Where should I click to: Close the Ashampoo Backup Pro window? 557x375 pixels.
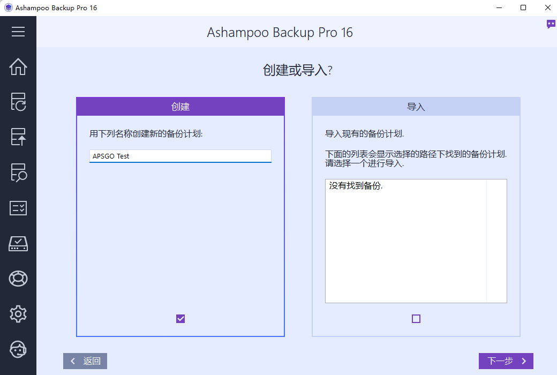pos(548,7)
